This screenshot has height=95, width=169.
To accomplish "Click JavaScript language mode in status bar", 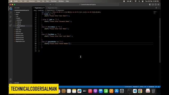I will [151, 87].
